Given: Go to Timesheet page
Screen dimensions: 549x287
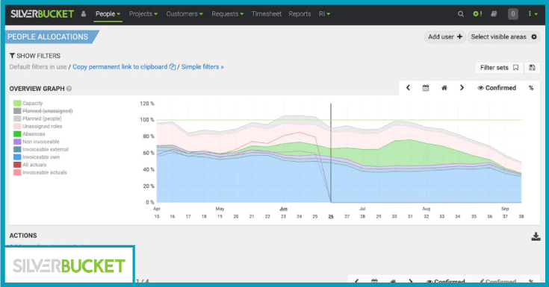Looking at the screenshot, I should click(x=267, y=14).
